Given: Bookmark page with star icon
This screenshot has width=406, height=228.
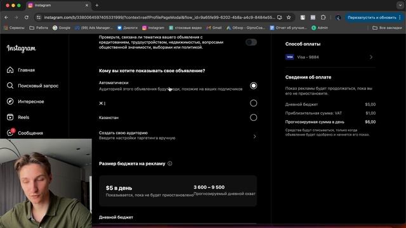Looking at the screenshot, I should [x=289, y=17].
